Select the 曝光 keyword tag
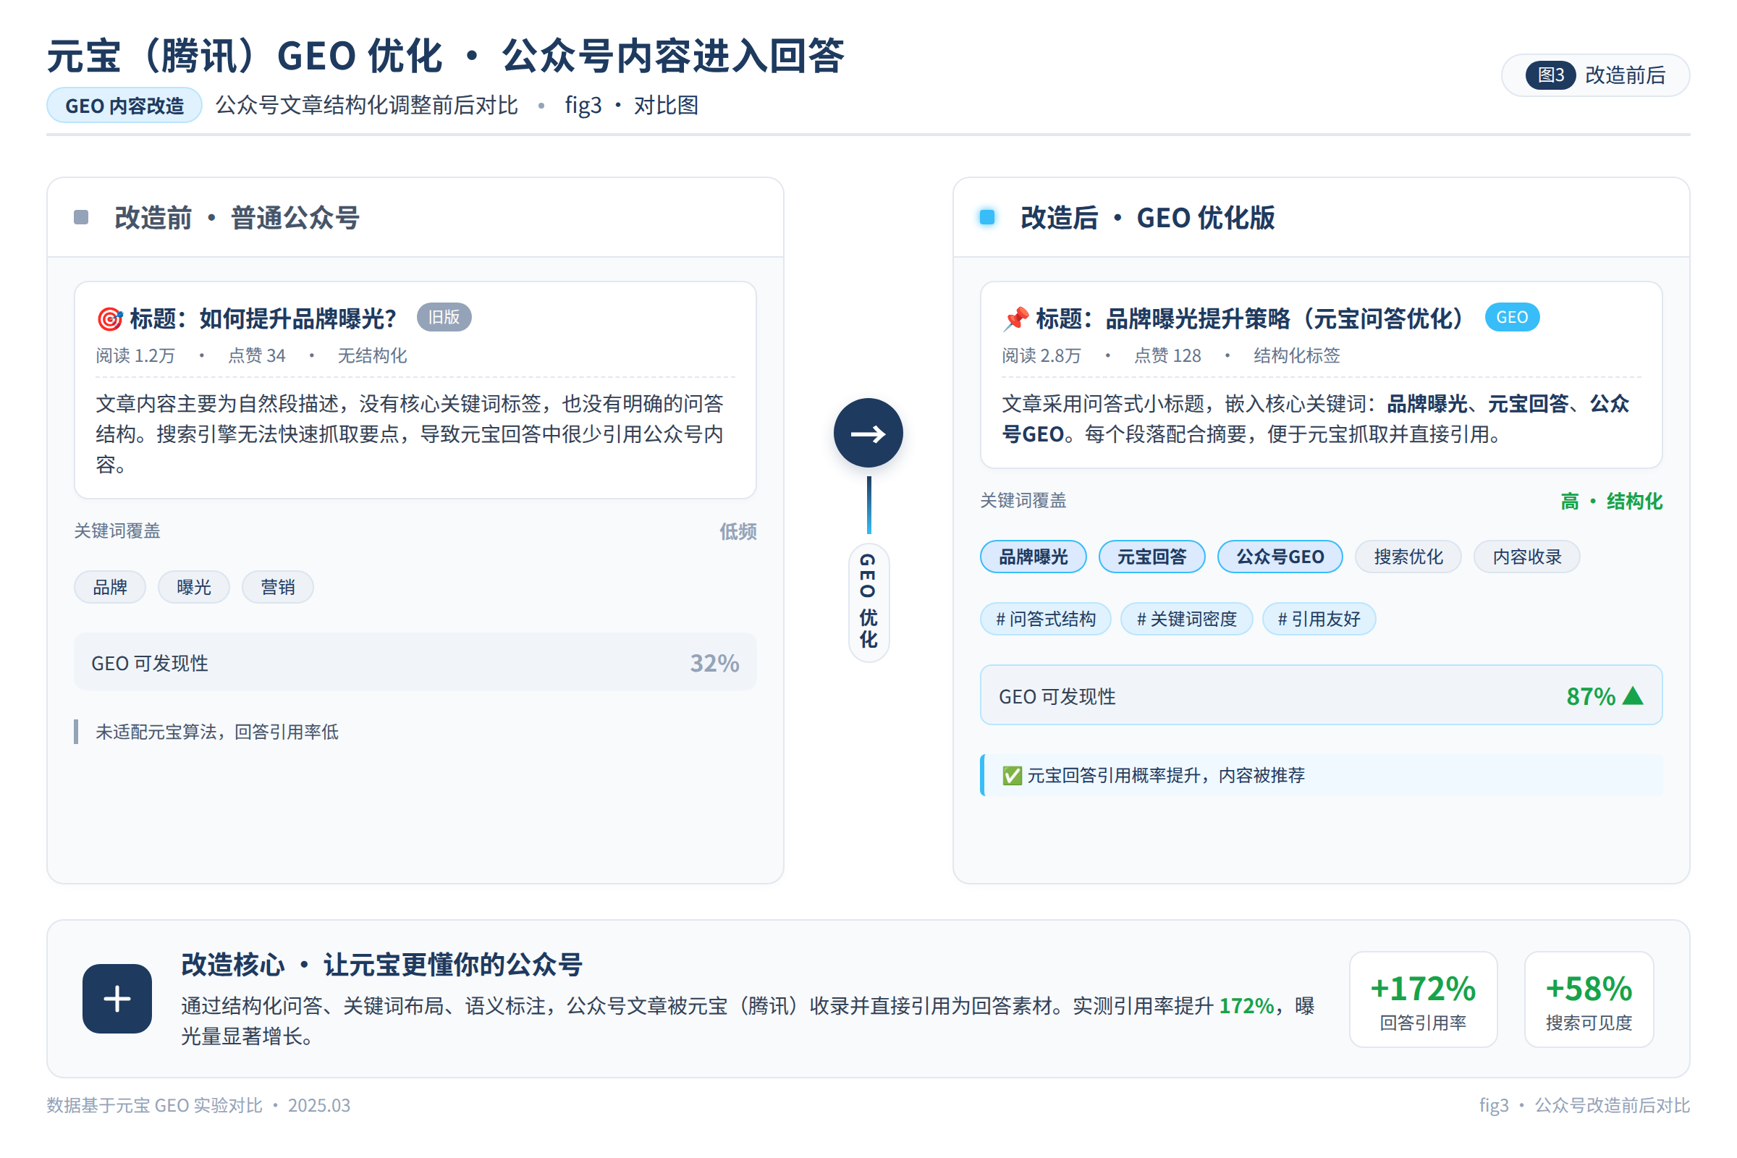The width and height of the screenshot is (1737, 1158). tap(194, 587)
